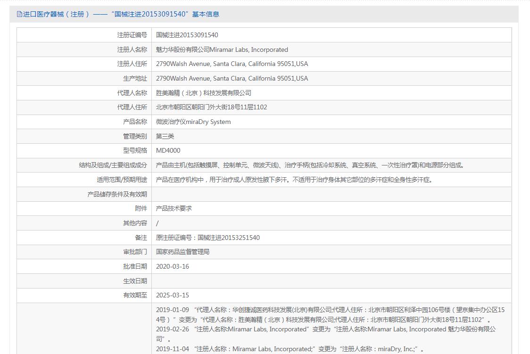Select the 注册证编号 label cell
Screen dimensions: 530x354
(132, 35)
